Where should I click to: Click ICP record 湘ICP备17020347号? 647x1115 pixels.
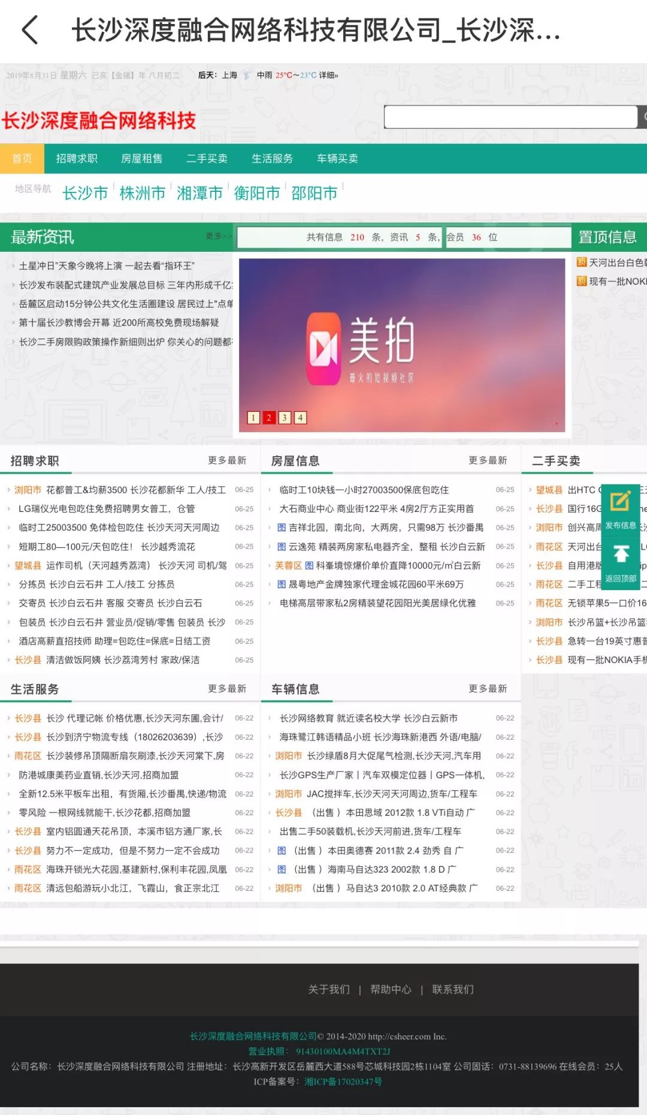tap(343, 1082)
